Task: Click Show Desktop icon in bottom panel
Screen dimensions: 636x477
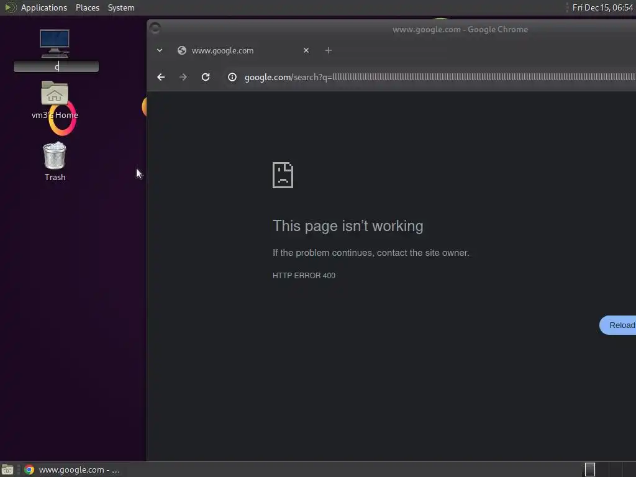Action: point(7,470)
